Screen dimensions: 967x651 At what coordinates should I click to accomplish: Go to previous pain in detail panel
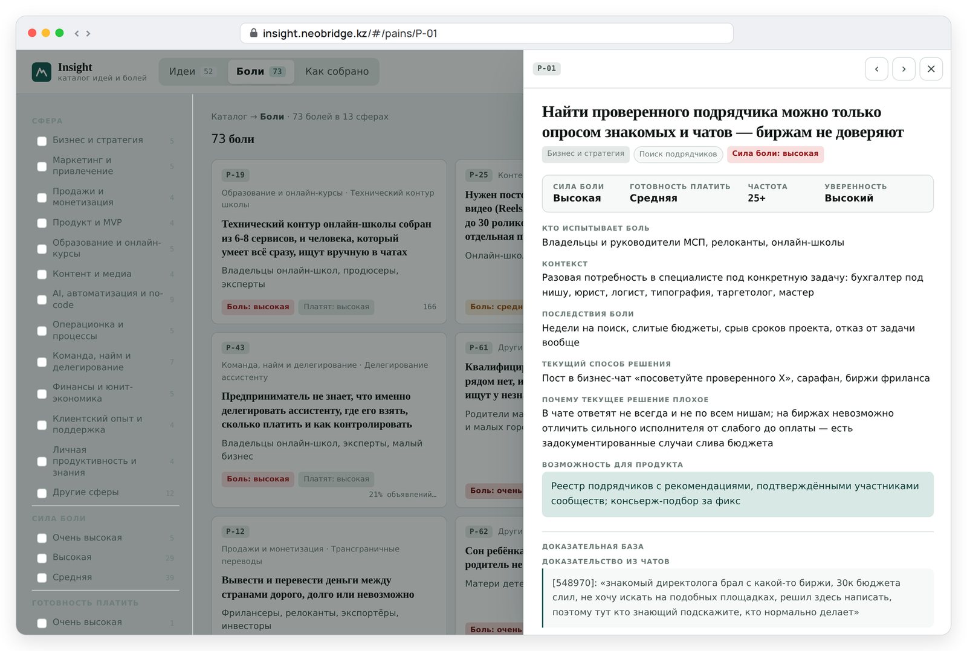(876, 69)
